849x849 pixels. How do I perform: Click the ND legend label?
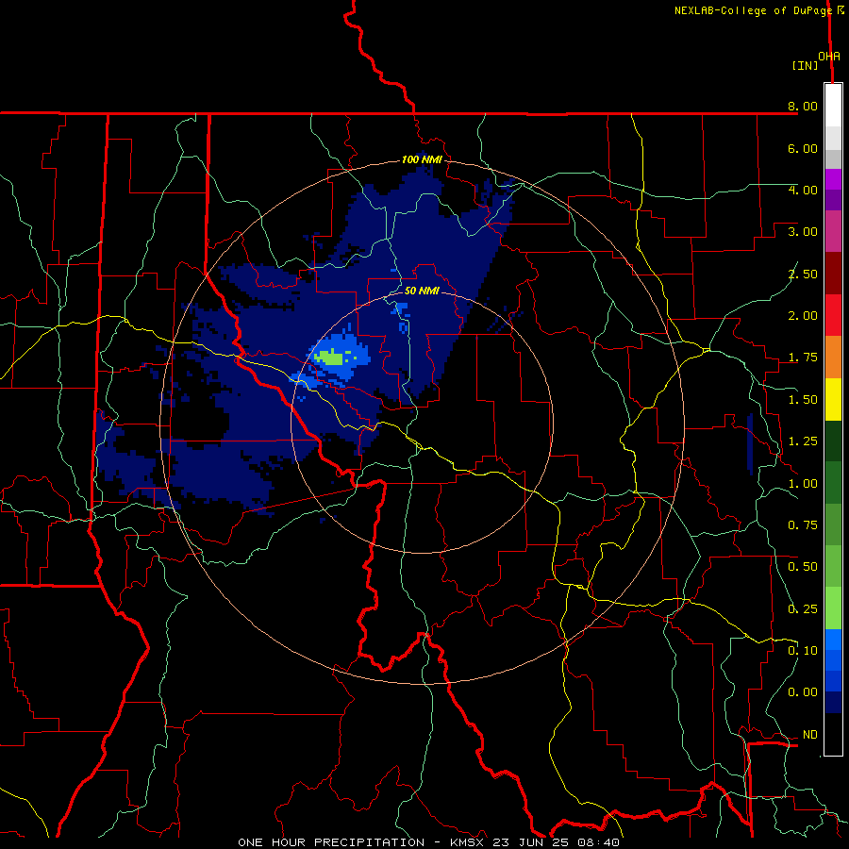(x=810, y=735)
